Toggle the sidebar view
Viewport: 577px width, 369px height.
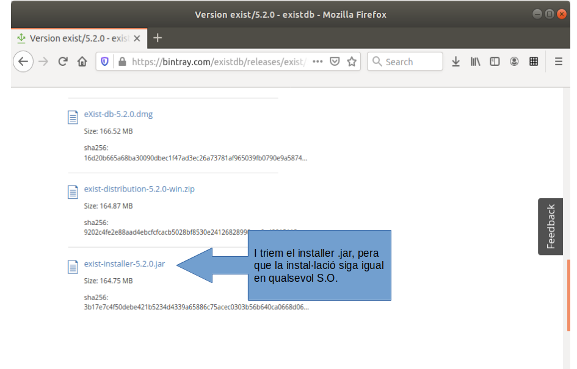click(x=495, y=62)
